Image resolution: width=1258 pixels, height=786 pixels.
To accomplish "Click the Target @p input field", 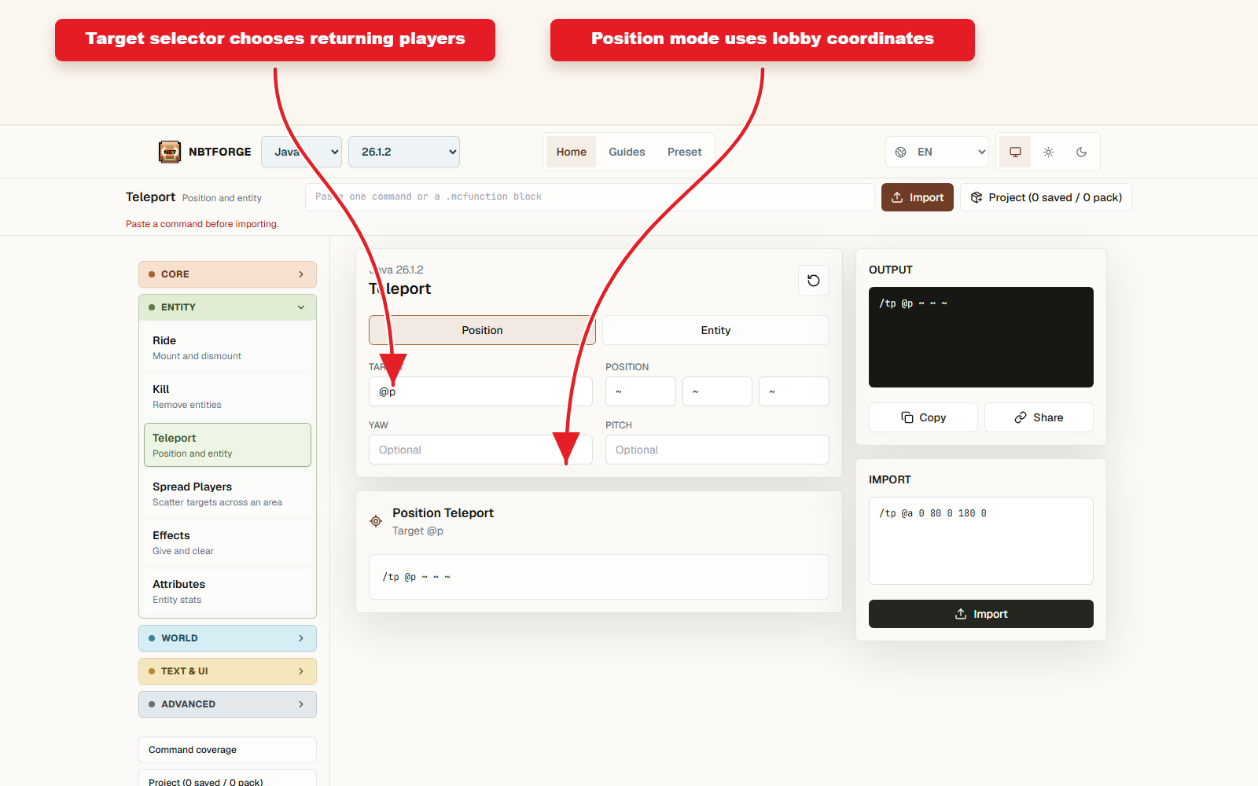I will (x=480, y=391).
